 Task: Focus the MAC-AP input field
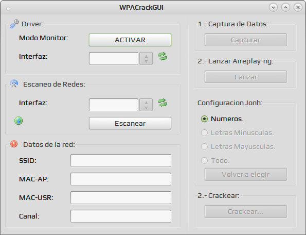point(121,179)
